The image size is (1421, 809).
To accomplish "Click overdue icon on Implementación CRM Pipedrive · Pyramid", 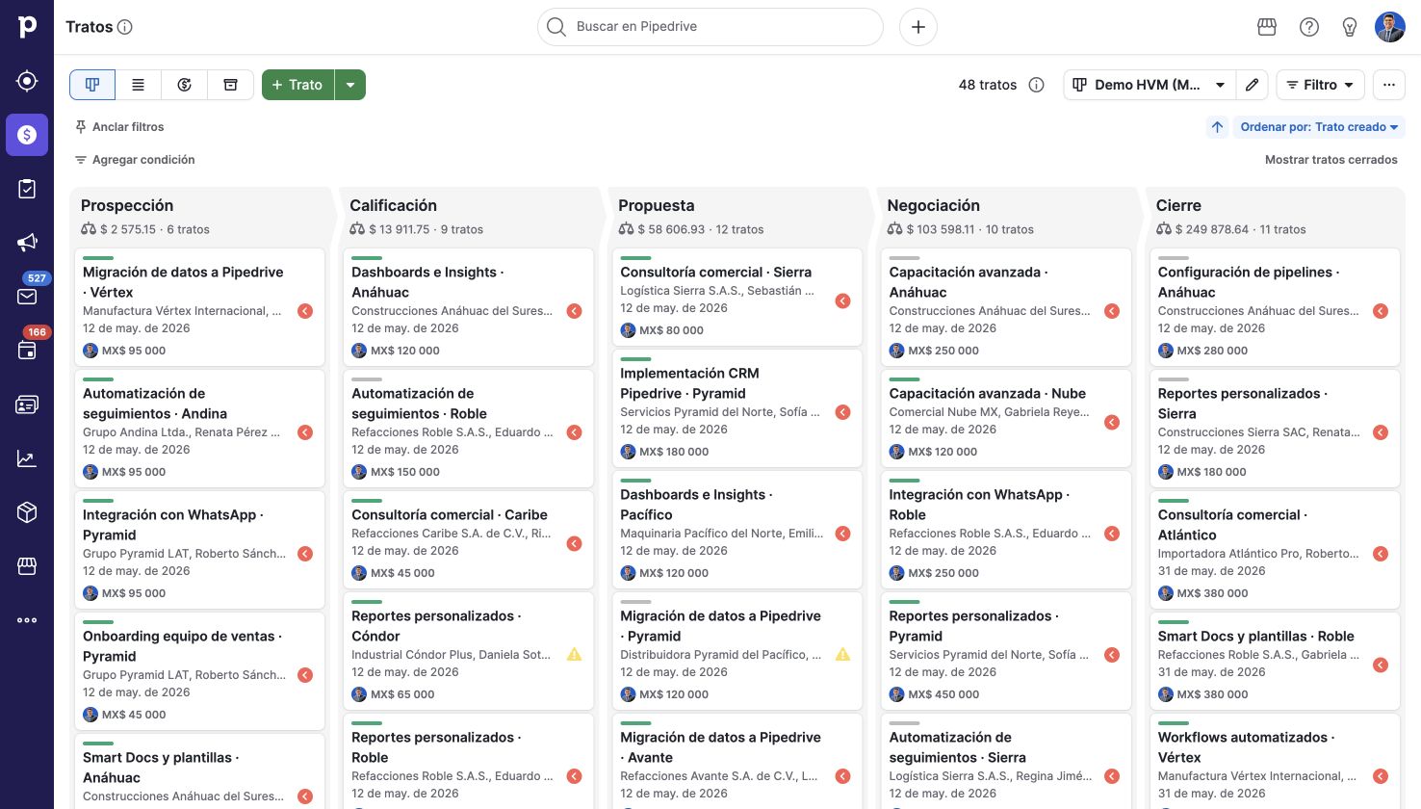I will pos(842,412).
